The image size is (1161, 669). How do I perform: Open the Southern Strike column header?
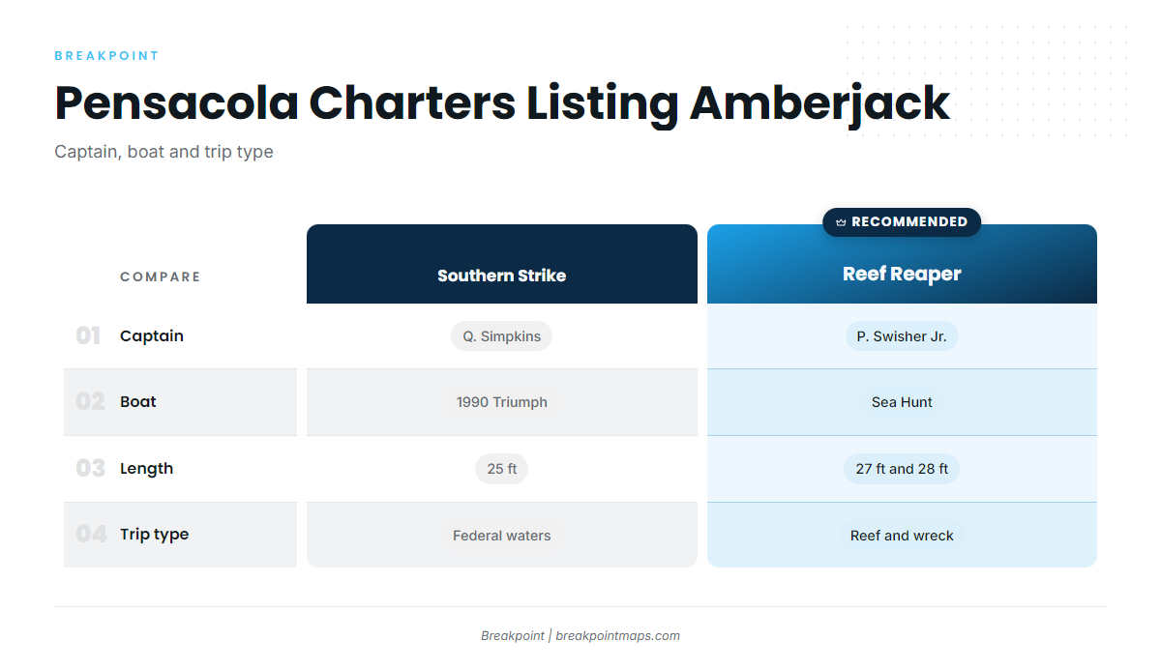(x=501, y=264)
